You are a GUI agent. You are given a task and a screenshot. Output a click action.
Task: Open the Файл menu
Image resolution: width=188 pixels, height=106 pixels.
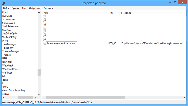(6, 8)
